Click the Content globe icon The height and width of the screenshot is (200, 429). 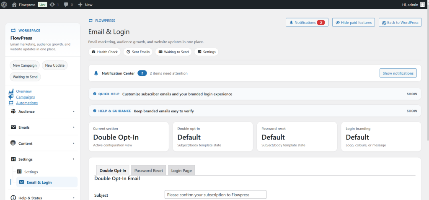(x=13, y=143)
